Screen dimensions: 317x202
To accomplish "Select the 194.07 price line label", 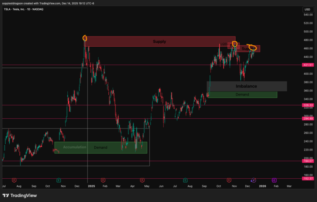I will [308, 161].
